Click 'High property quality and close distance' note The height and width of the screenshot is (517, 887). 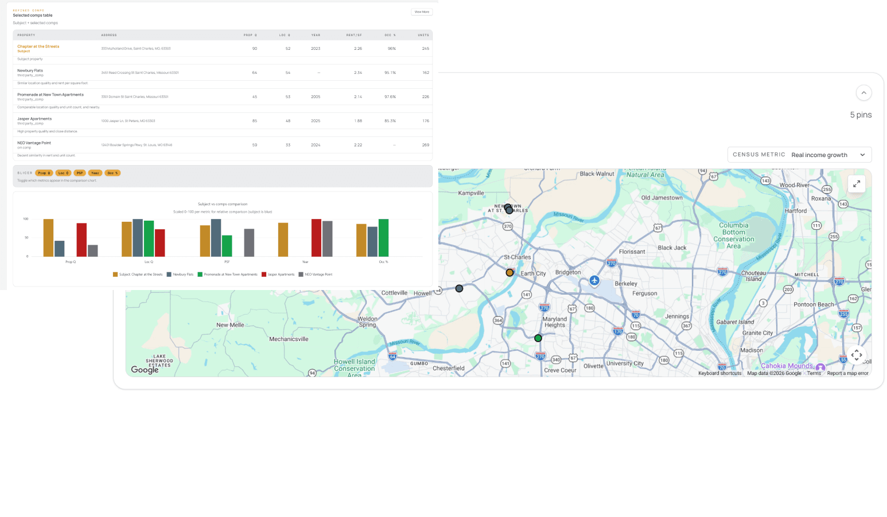pyautogui.click(x=47, y=131)
